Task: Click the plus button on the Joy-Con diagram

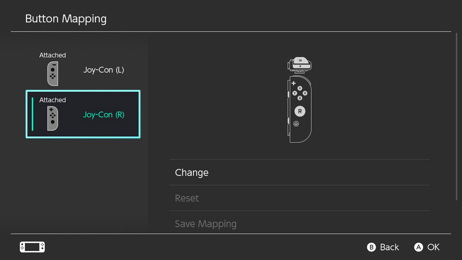Action: click(293, 83)
